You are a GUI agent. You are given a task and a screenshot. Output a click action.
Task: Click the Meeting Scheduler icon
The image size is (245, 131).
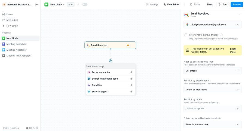click(4, 44)
